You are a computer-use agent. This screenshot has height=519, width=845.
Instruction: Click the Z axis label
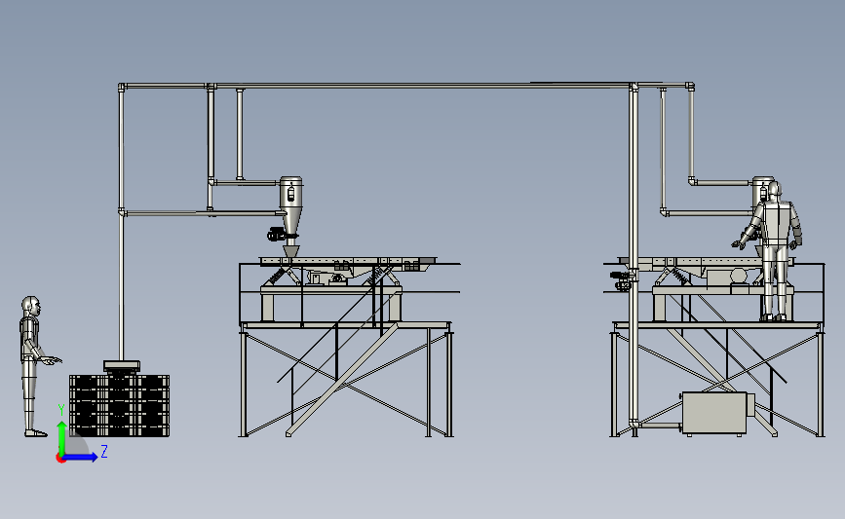coord(104,451)
